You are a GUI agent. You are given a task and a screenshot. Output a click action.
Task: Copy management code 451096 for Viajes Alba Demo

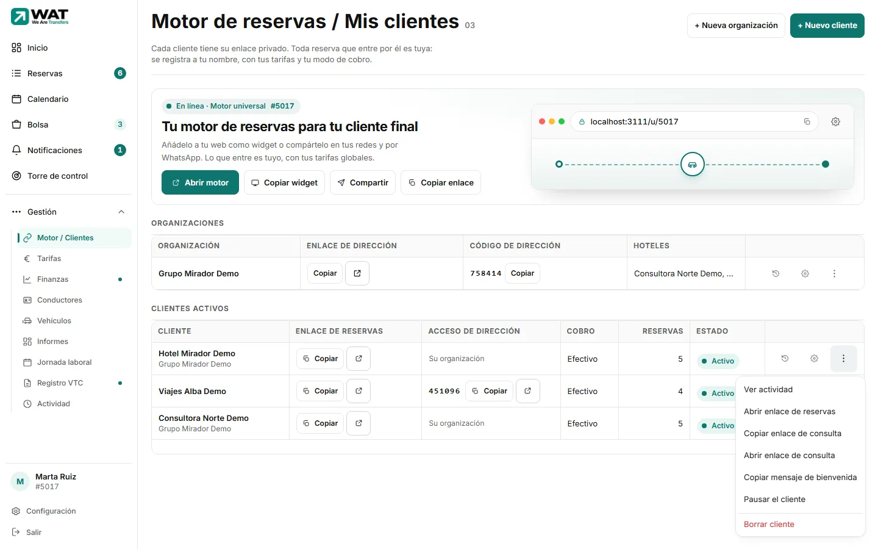490,391
